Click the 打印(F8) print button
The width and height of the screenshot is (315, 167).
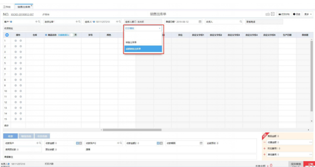pos(284,14)
